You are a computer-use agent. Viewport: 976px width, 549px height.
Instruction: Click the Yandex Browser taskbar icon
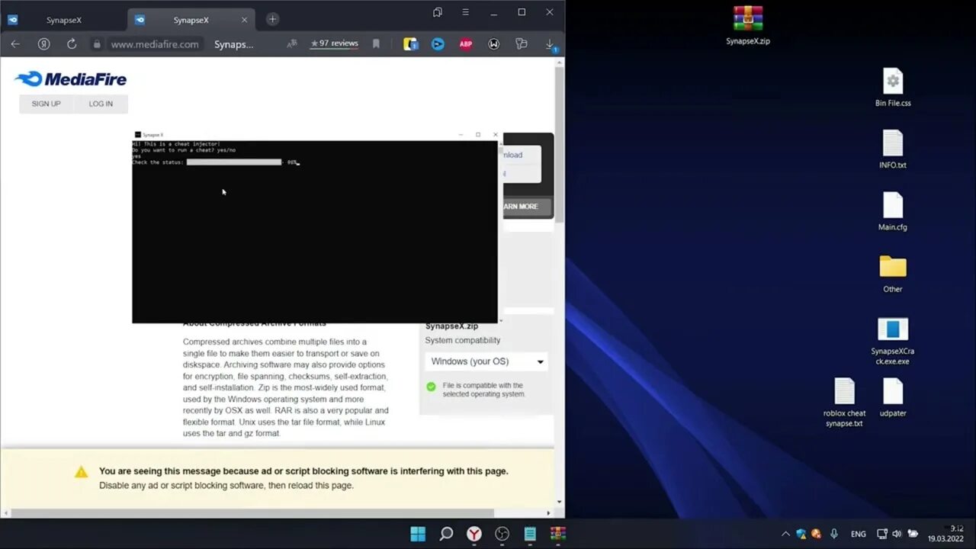(x=474, y=534)
